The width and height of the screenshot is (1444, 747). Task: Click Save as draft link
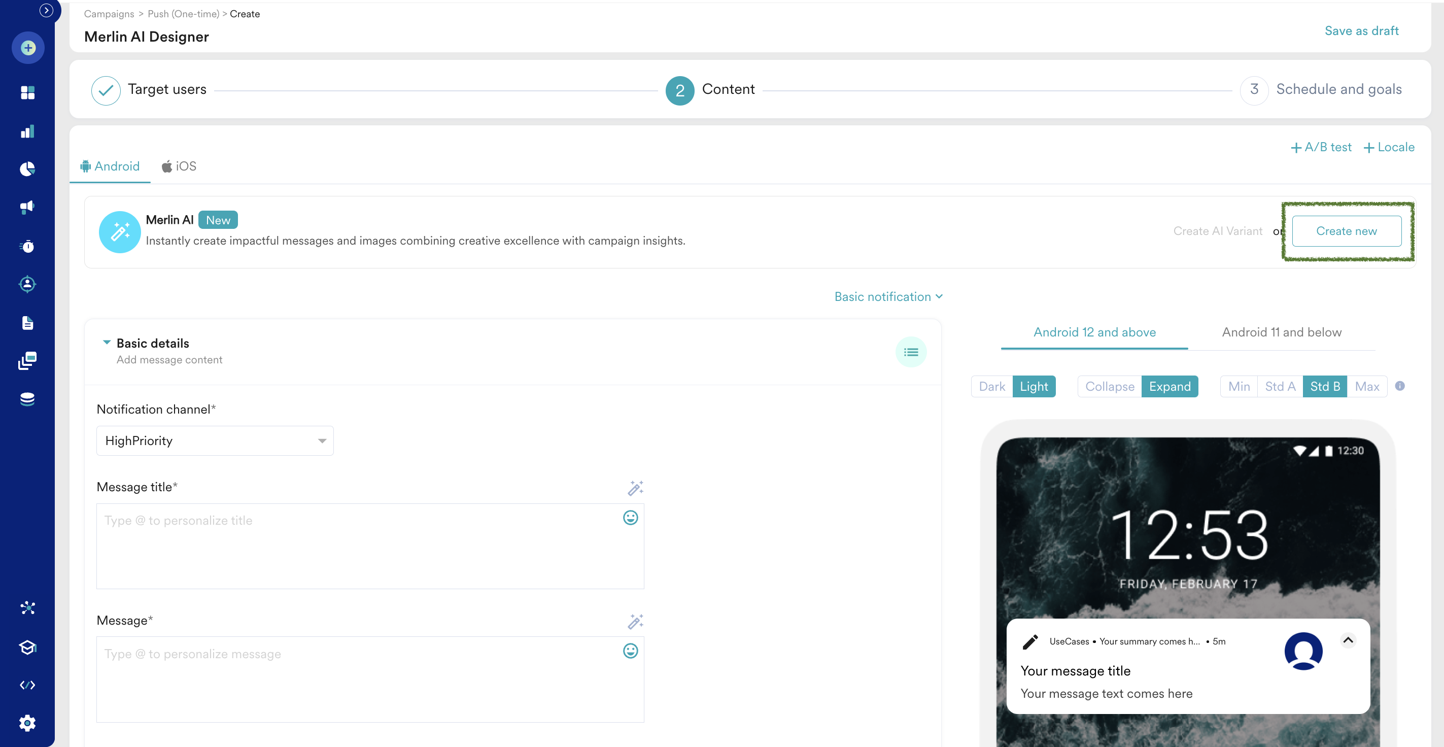(x=1361, y=31)
